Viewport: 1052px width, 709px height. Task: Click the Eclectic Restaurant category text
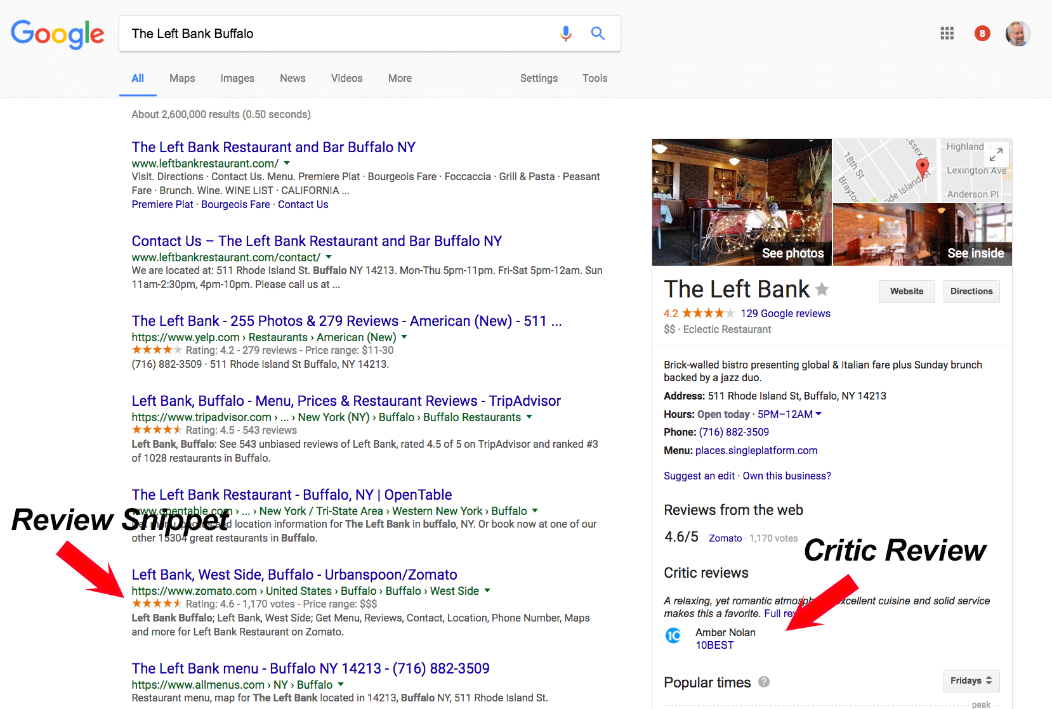727,329
